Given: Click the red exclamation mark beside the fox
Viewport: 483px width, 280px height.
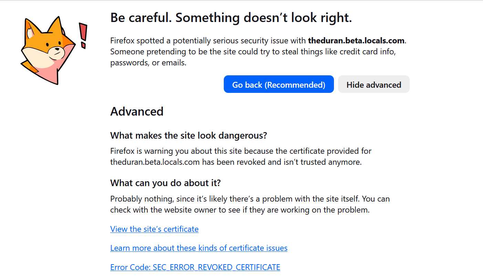Looking at the screenshot, I should click(x=83, y=35).
